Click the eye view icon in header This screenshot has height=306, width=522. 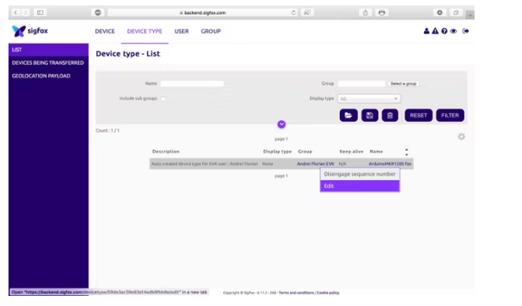(454, 31)
